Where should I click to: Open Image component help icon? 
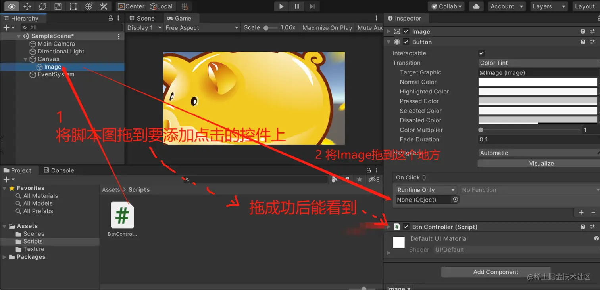(x=583, y=32)
